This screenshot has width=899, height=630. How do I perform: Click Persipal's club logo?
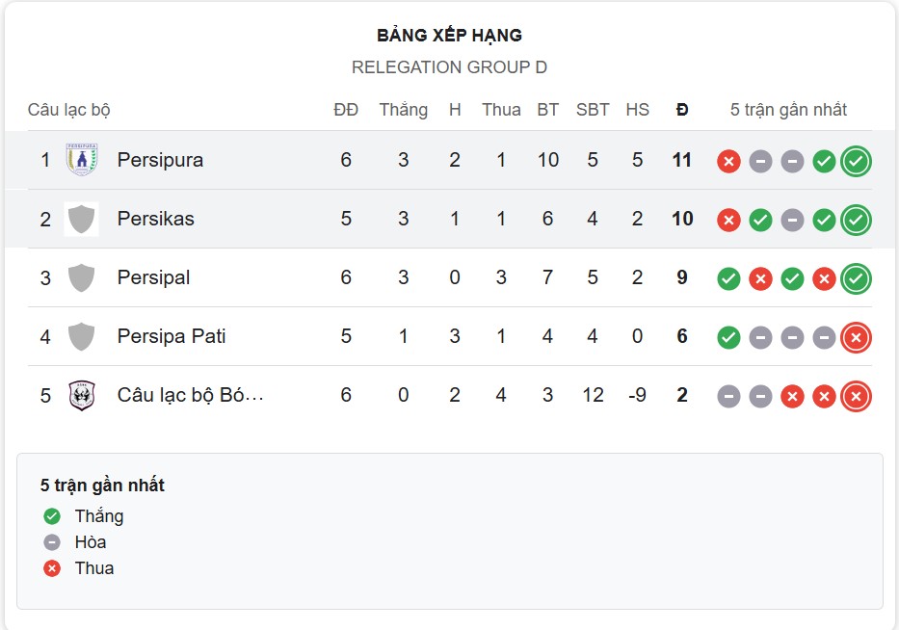82,277
